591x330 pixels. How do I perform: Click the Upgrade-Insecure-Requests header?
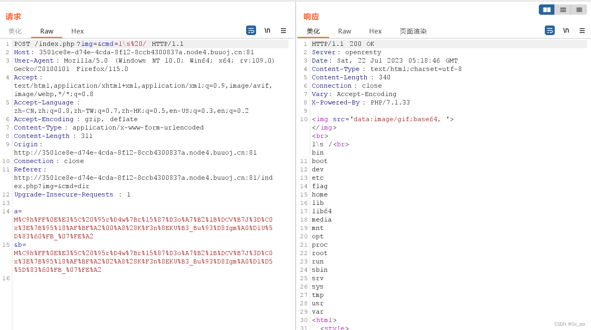72,194
